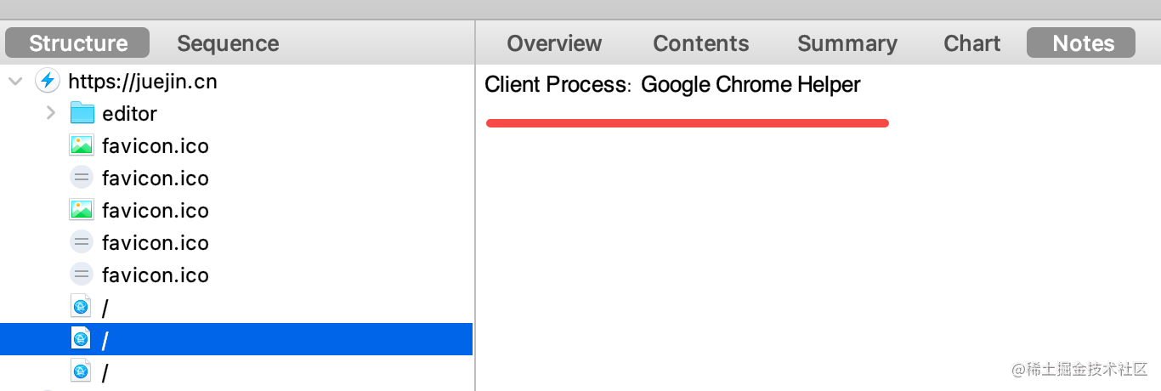1161x391 pixels.
Task: Switch to the Sequence view tab
Action: 228,43
